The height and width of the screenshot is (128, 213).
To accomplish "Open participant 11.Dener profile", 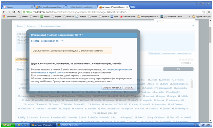I will point(152,80).
